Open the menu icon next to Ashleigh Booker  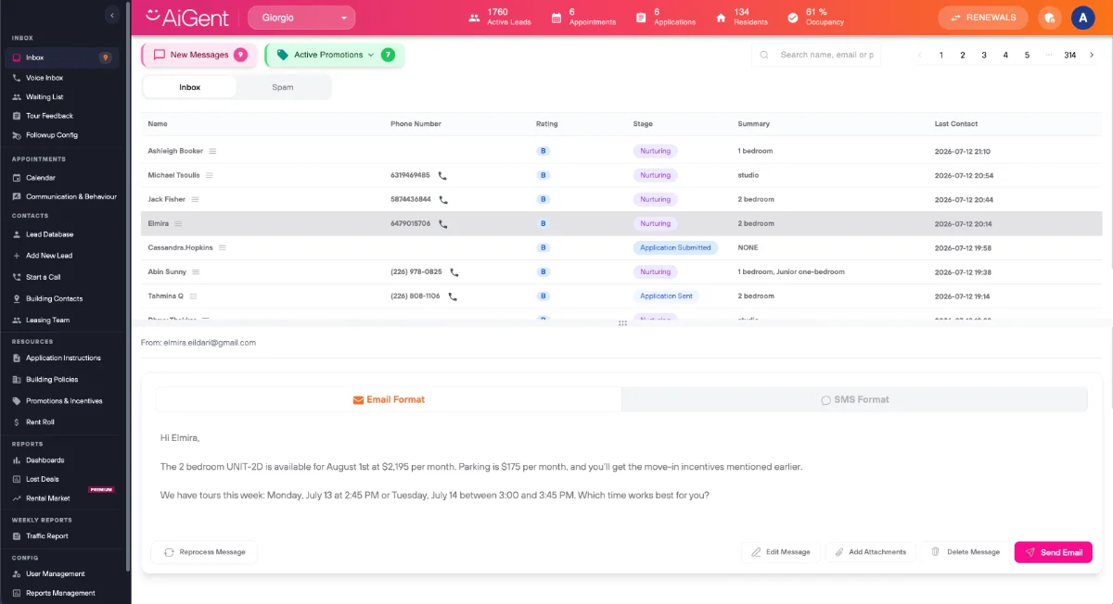tap(212, 151)
